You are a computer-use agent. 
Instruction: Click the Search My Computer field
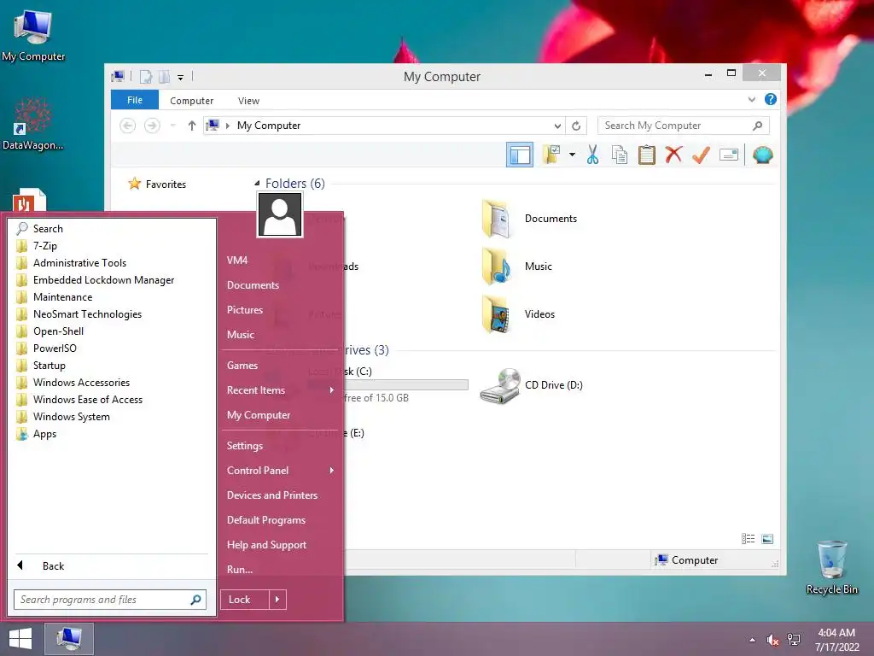(683, 126)
